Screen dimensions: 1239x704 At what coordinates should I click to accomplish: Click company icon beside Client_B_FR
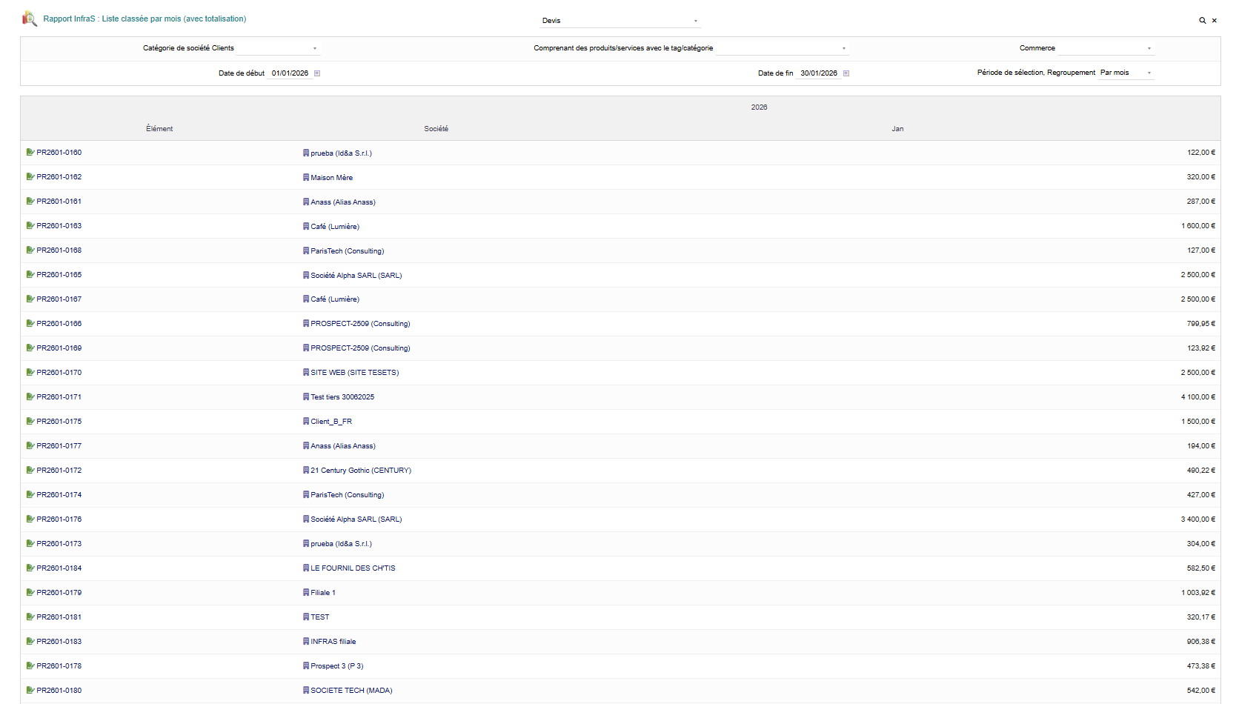(306, 422)
